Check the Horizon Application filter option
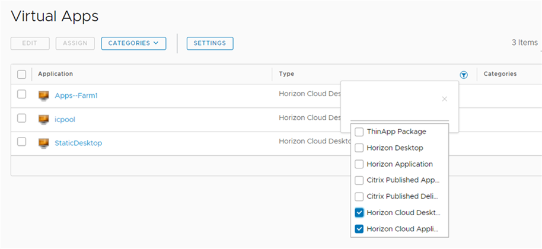The image size is (542, 249). pyautogui.click(x=359, y=164)
